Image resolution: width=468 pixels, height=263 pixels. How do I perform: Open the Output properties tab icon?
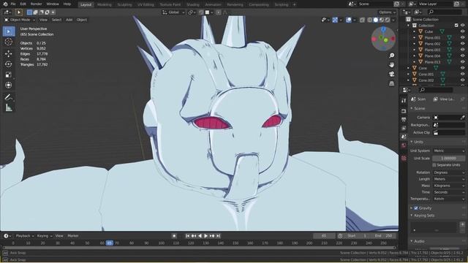click(x=404, y=120)
